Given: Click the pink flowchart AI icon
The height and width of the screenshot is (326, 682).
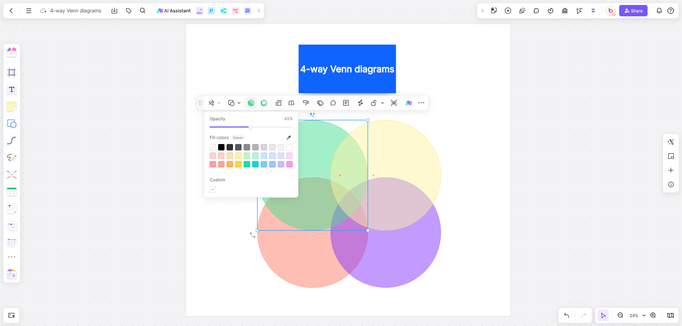Looking at the screenshot, I should (236, 11).
